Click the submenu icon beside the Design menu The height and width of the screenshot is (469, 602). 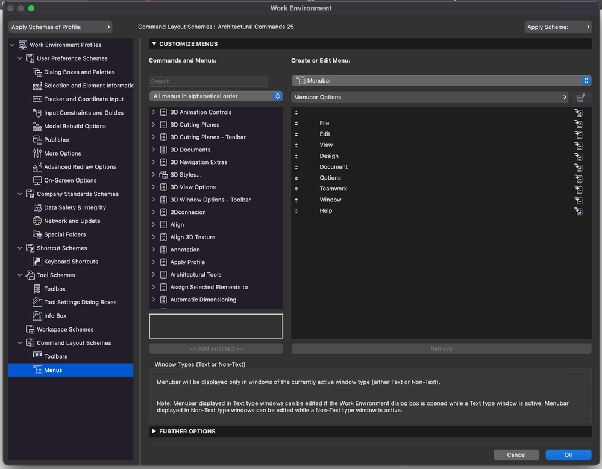(578, 157)
